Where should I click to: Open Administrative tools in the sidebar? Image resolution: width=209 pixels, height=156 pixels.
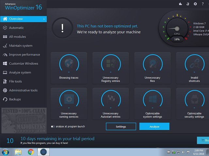coord(23,90)
